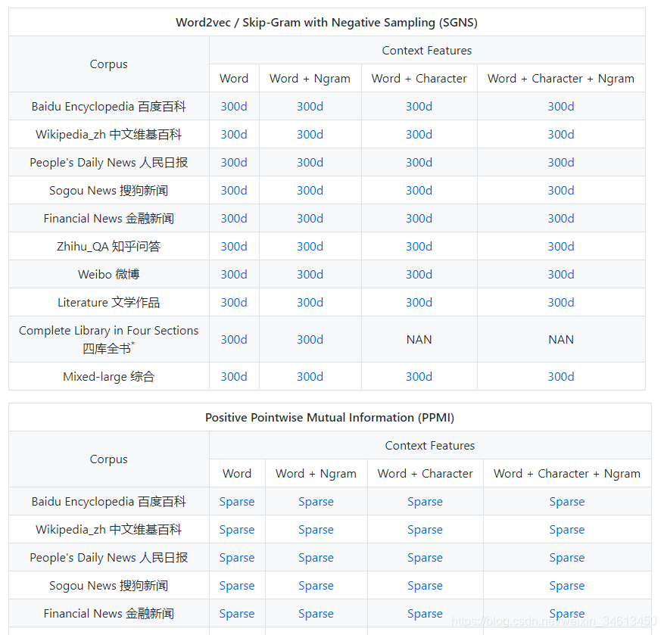Image resolution: width=664 pixels, height=635 pixels.
Task: Open Mixed-large Word + Character + Ngram 300d
Action: point(561,376)
